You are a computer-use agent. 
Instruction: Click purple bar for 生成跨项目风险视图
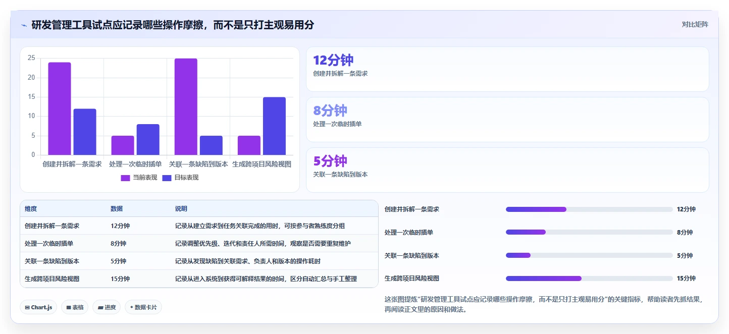click(x=249, y=145)
